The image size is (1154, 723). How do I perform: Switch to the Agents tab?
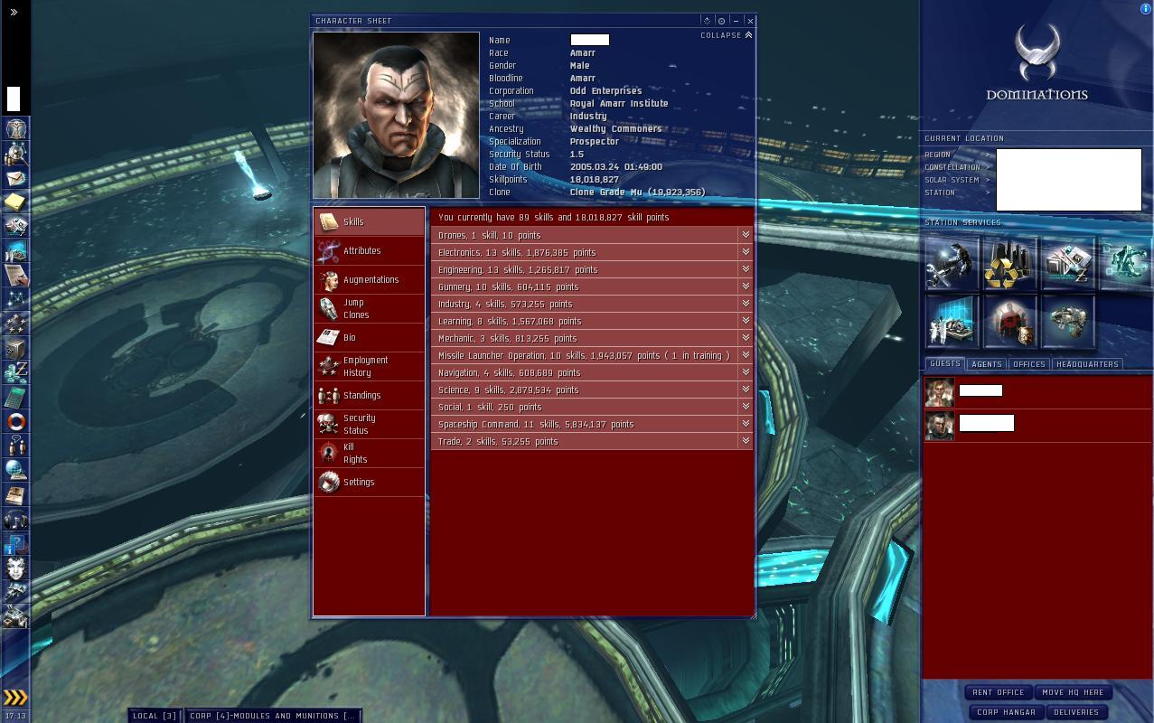(x=986, y=364)
